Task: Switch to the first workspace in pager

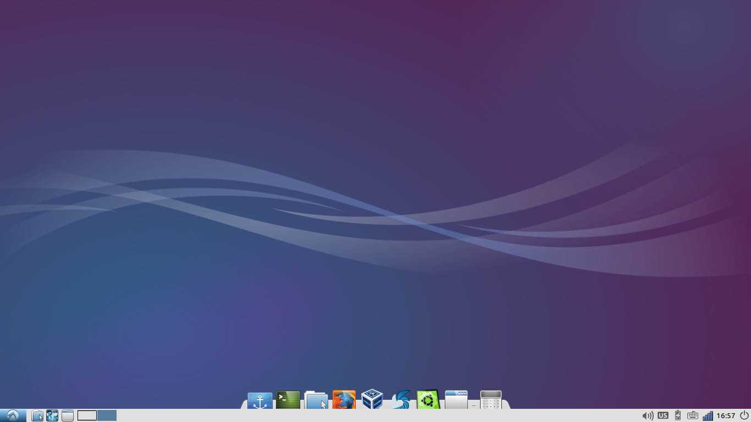Action: tap(87, 415)
